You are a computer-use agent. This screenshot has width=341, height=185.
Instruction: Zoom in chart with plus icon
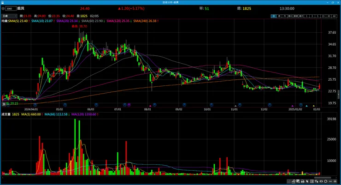point(335,181)
